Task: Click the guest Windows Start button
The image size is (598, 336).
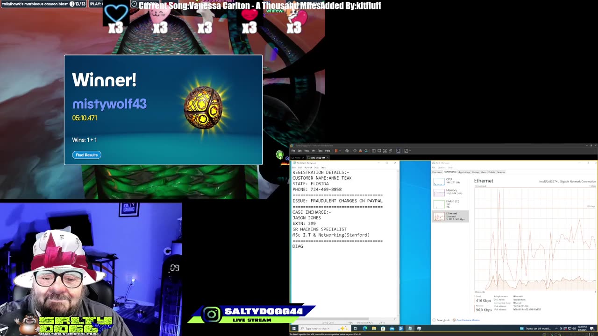Action: (x=293, y=329)
